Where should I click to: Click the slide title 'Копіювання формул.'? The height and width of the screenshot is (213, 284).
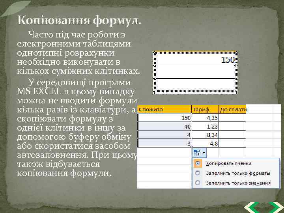[79, 20]
